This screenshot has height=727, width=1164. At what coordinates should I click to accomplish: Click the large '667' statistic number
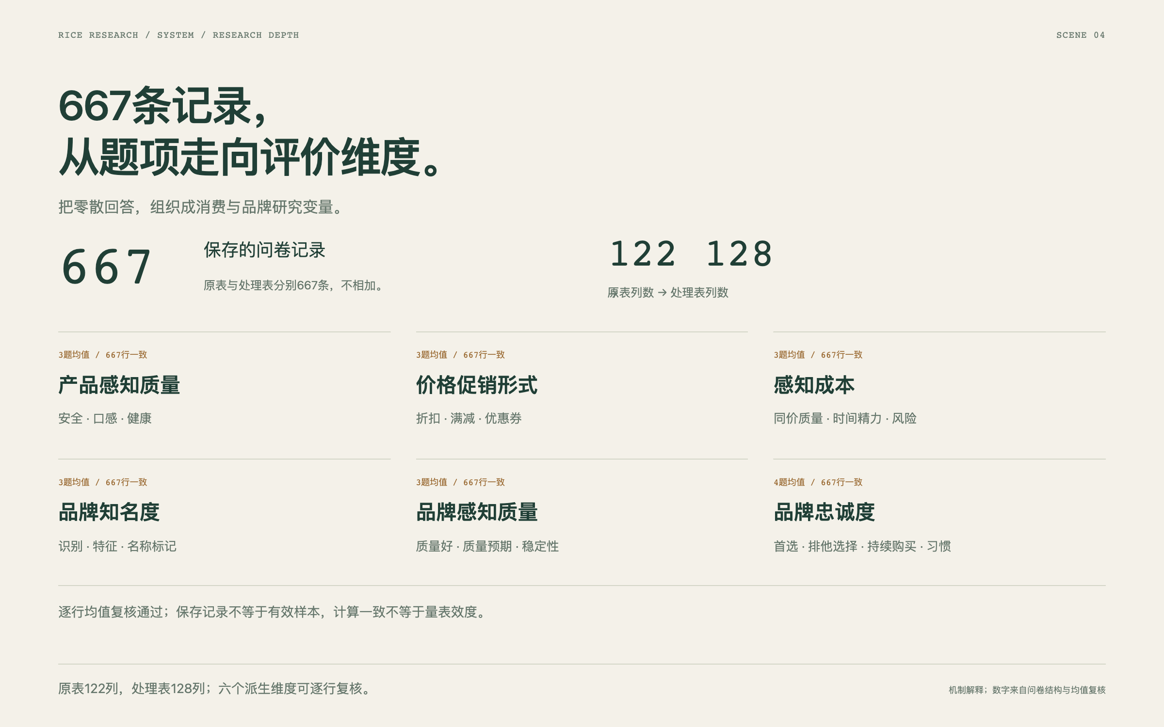coord(107,267)
